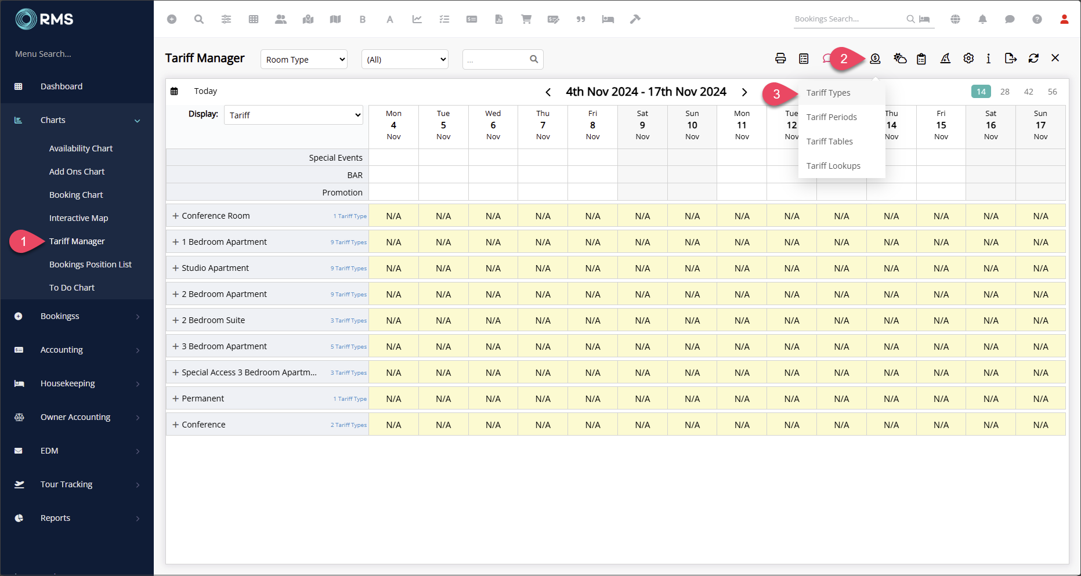Click the sliders filter icon in top toolbar

coord(226,19)
